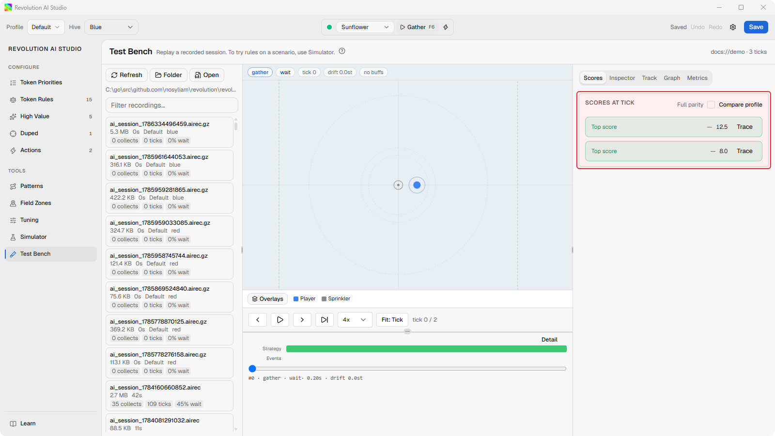
Task: Open the Duped section
Action: [51, 133]
